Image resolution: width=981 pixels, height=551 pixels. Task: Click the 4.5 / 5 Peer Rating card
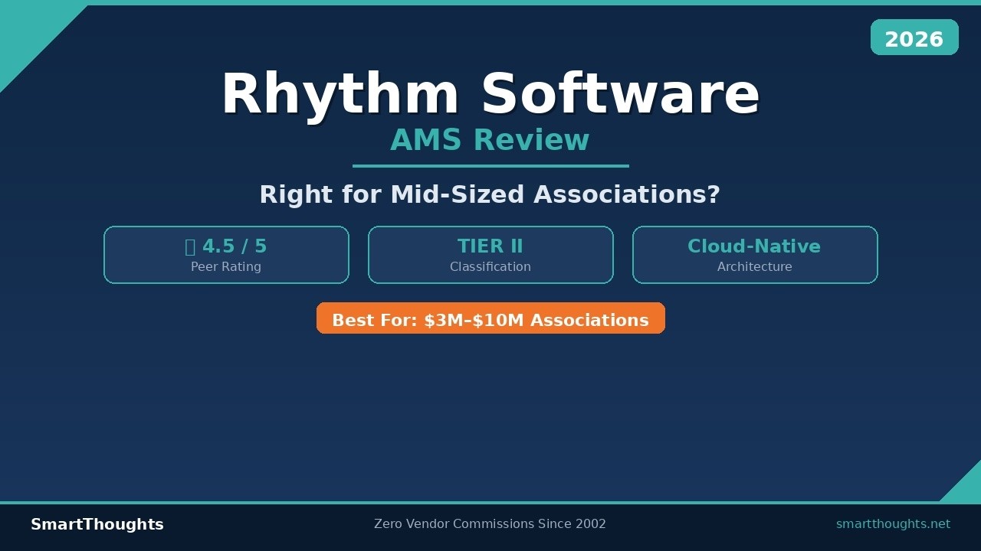coord(226,255)
